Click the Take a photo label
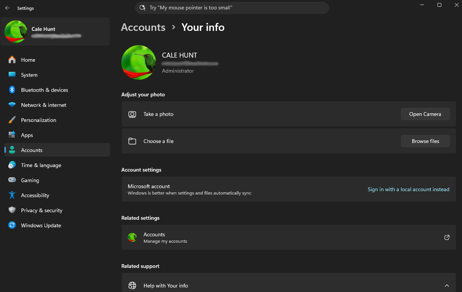Image resolution: width=462 pixels, height=292 pixels. (x=158, y=114)
